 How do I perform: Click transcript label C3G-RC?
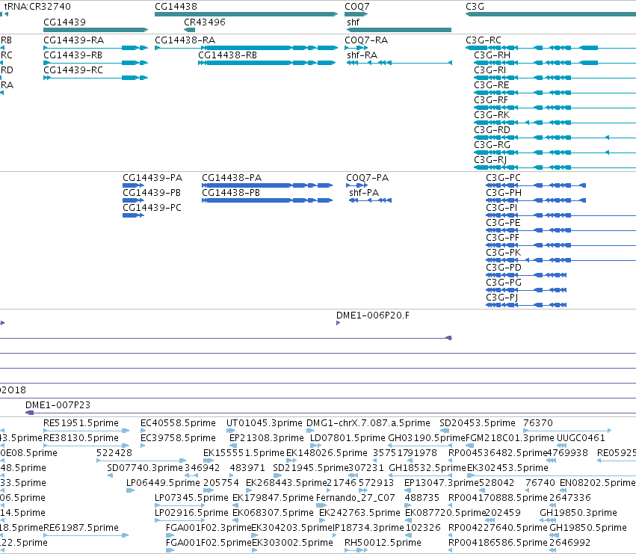point(484,40)
